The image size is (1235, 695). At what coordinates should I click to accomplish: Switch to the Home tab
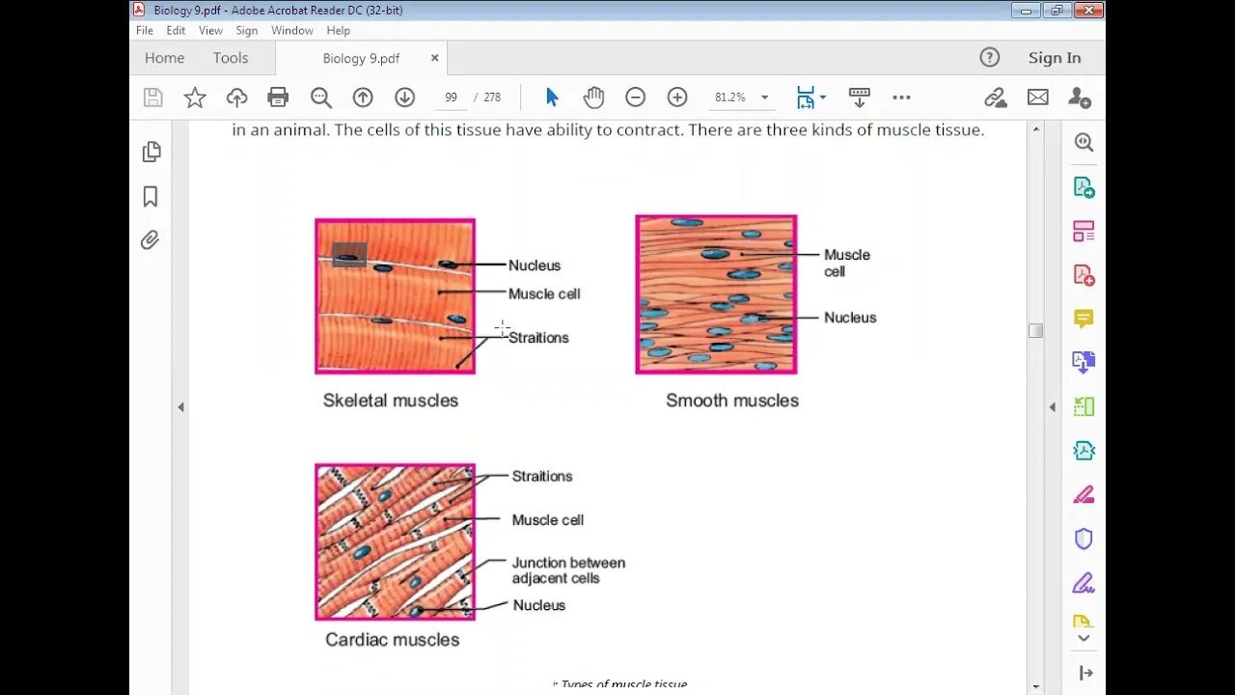(x=164, y=58)
